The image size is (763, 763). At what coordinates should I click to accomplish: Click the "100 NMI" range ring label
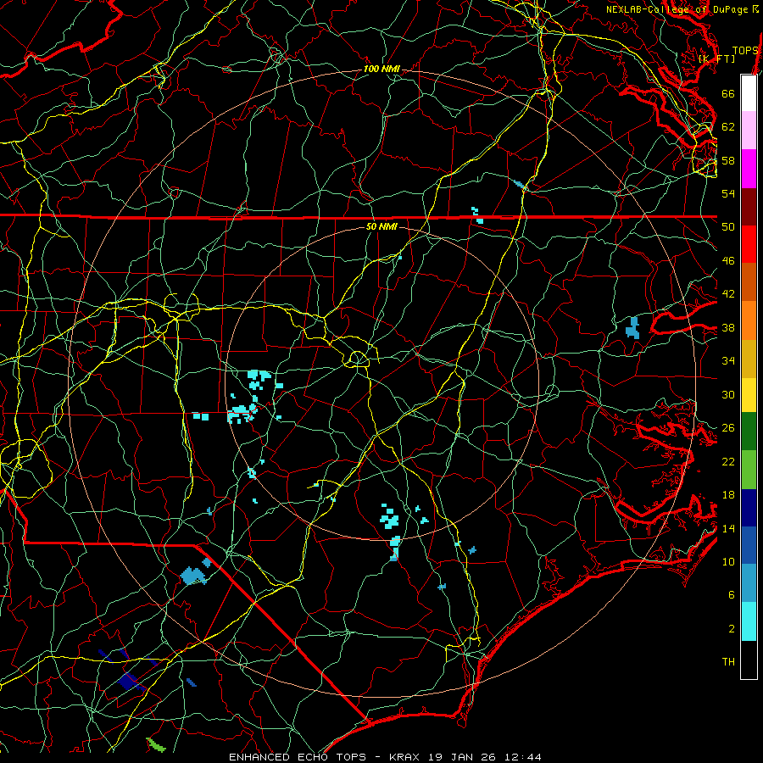click(381, 70)
